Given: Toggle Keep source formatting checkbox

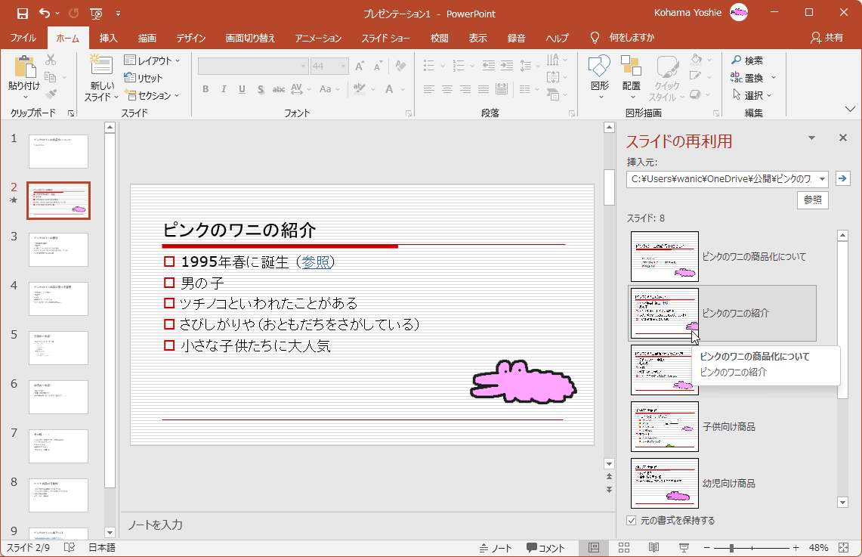Looking at the screenshot, I should coord(632,521).
